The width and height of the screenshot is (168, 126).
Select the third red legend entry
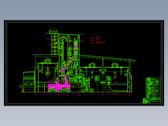pyautogui.click(x=98, y=43)
